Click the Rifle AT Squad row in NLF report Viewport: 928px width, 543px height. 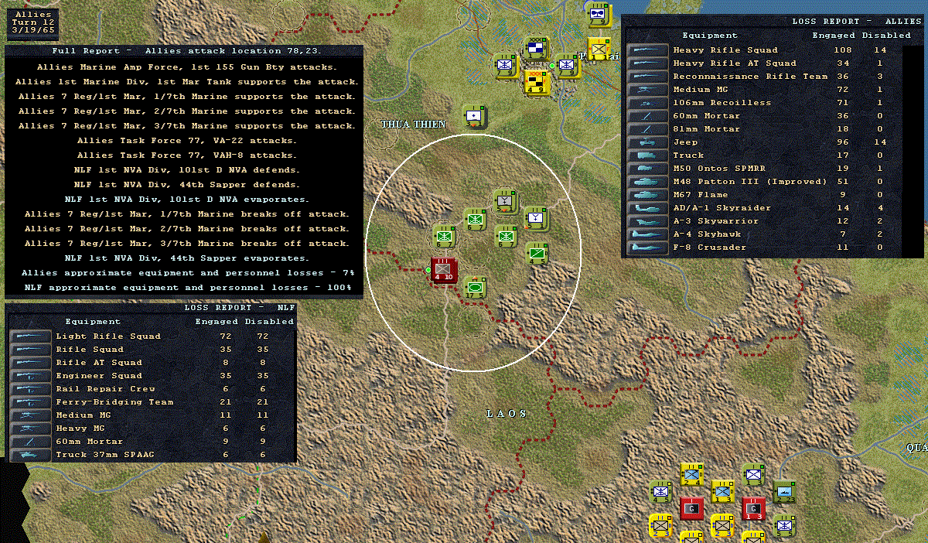(152, 363)
